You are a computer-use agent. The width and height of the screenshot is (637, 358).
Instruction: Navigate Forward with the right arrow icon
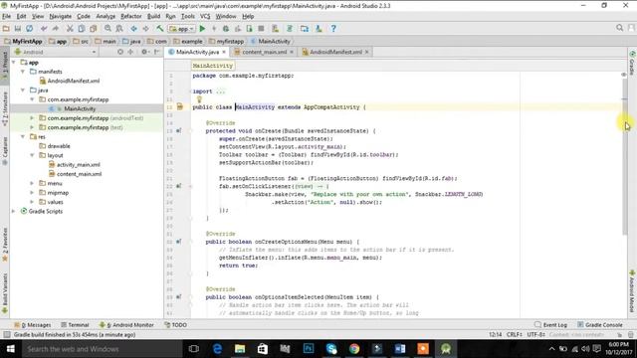145,29
